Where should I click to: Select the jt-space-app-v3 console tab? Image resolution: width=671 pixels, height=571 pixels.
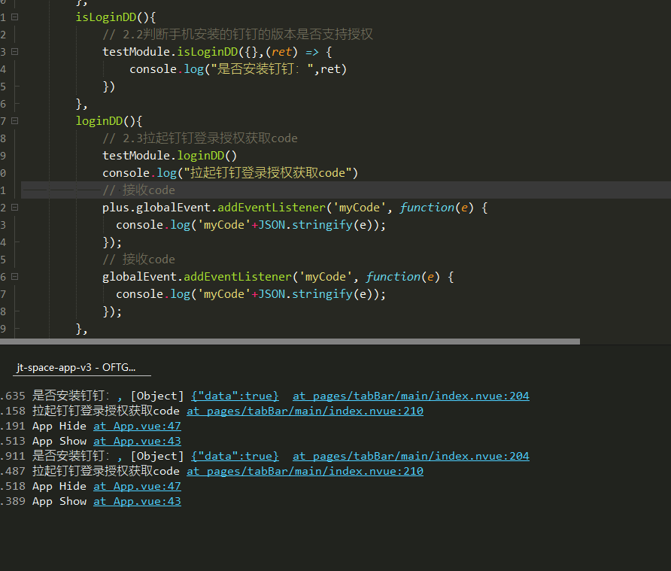pyautogui.click(x=76, y=367)
